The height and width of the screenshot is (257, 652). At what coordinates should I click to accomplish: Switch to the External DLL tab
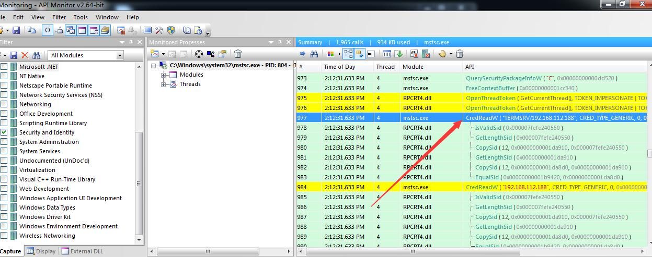[82, 251]
